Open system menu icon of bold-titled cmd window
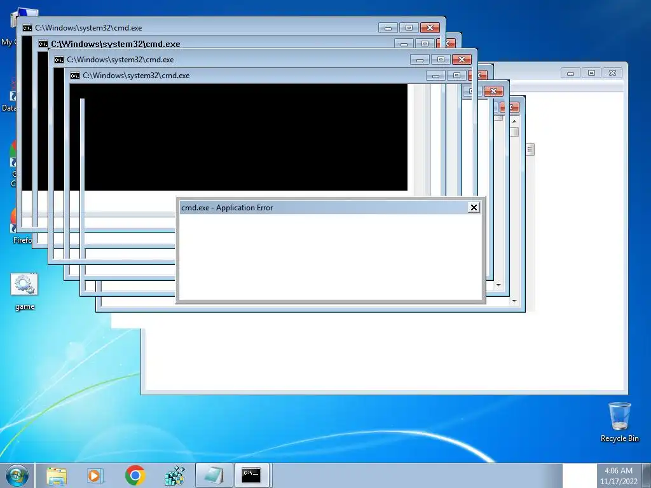The image size is (651, 488). coord(43,44)
